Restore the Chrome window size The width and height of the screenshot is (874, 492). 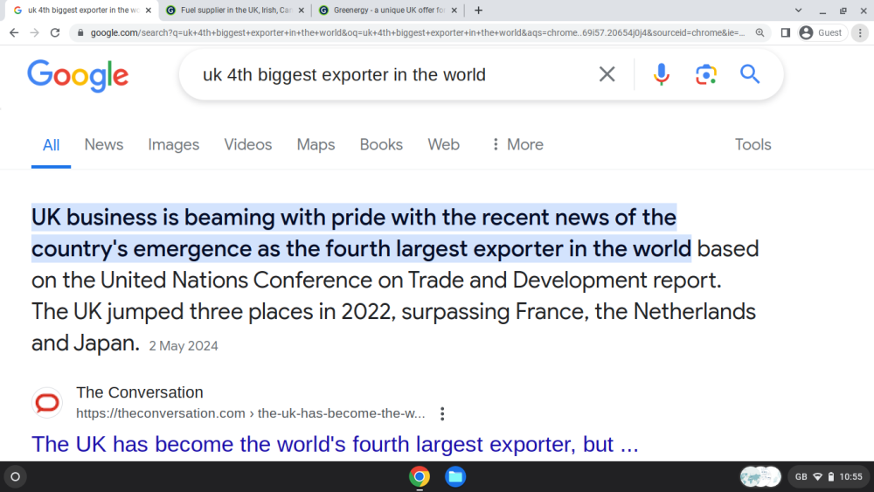(x=843, y=10)
